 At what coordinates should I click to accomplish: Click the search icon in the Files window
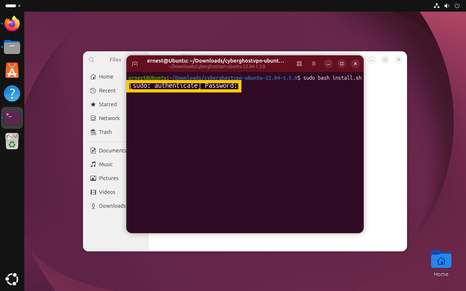(91, 60)
